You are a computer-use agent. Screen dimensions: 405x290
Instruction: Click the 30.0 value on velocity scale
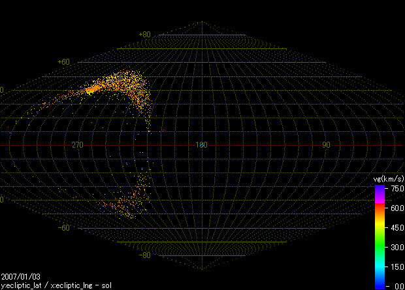coord(396,247)
